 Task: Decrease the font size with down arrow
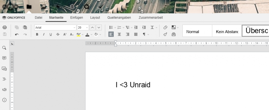(x=99, y=27)
